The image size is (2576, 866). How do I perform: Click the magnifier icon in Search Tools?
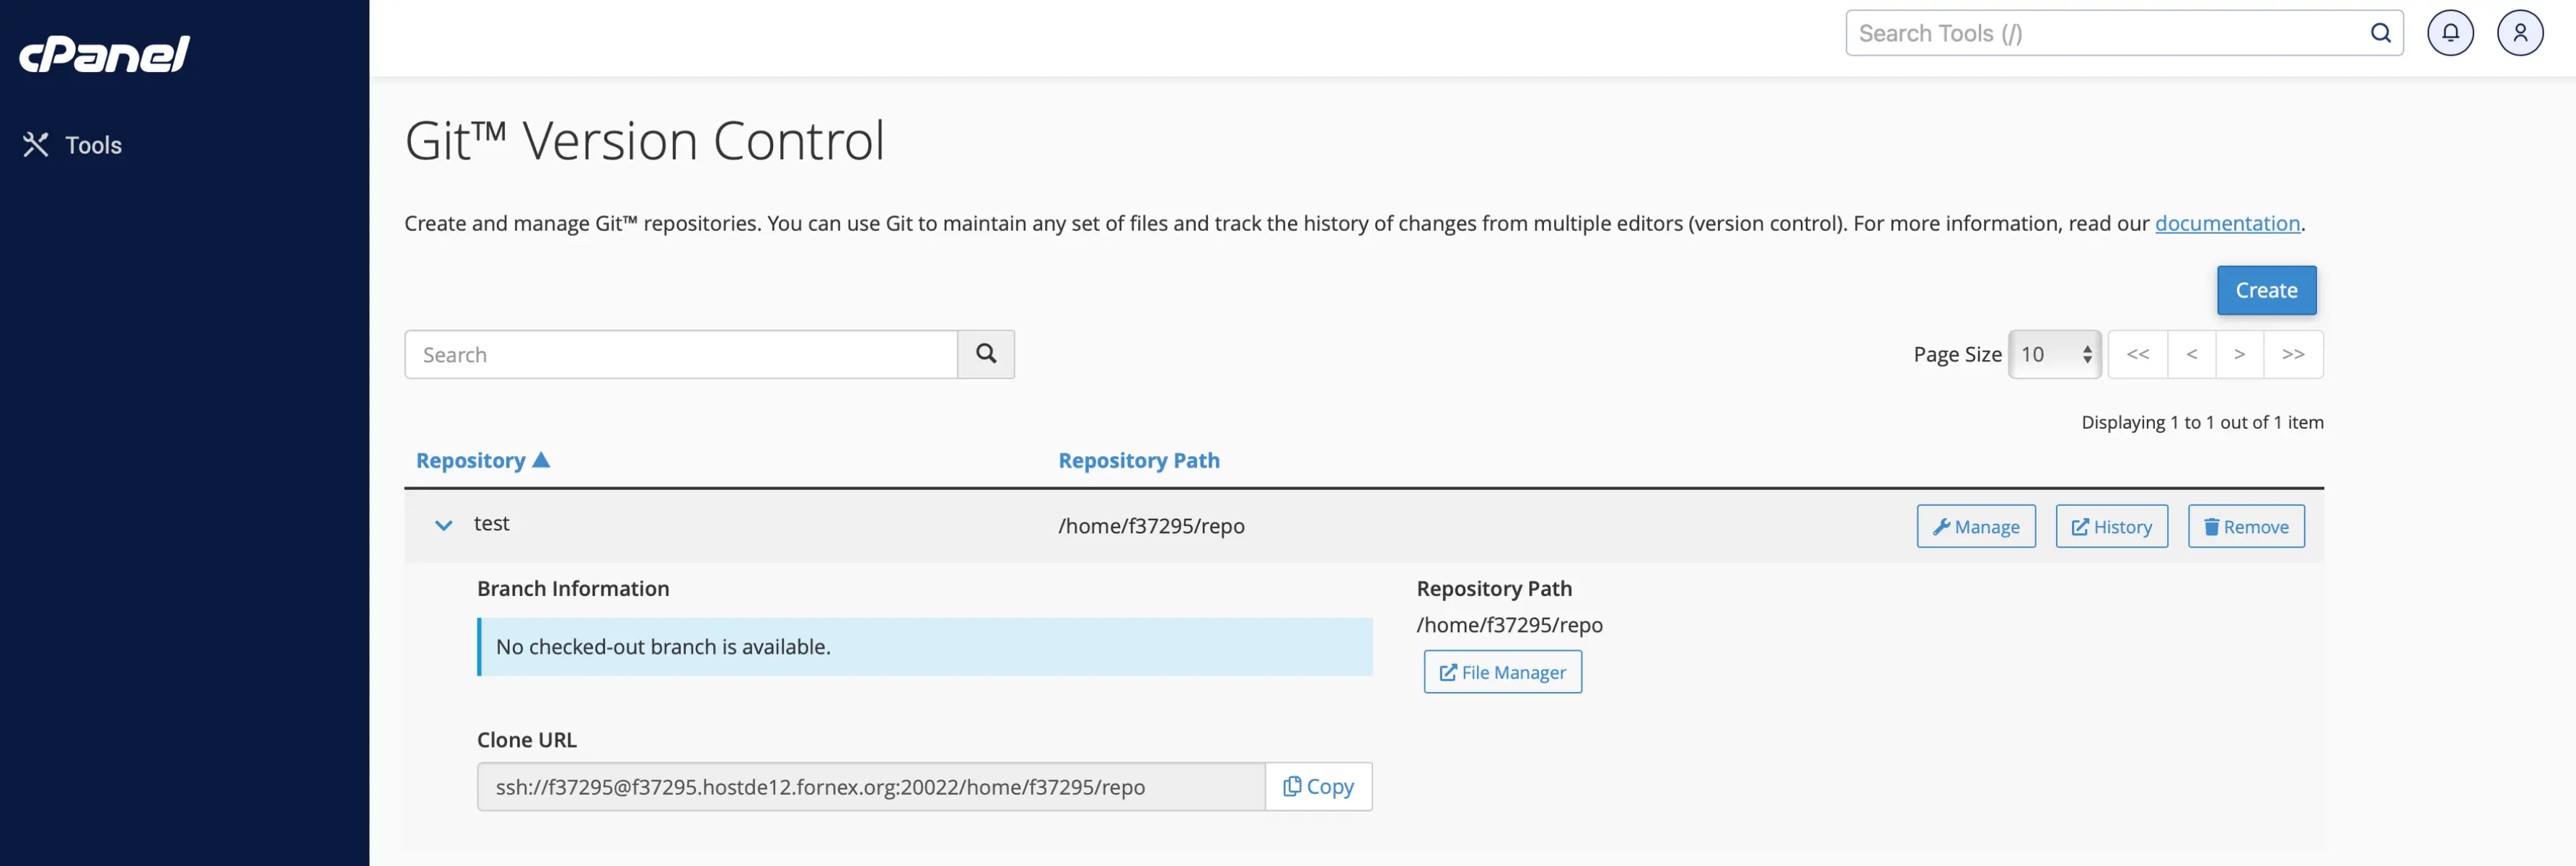coord(2381,33)
